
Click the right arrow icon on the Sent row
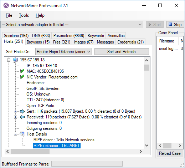coord(22,111)
